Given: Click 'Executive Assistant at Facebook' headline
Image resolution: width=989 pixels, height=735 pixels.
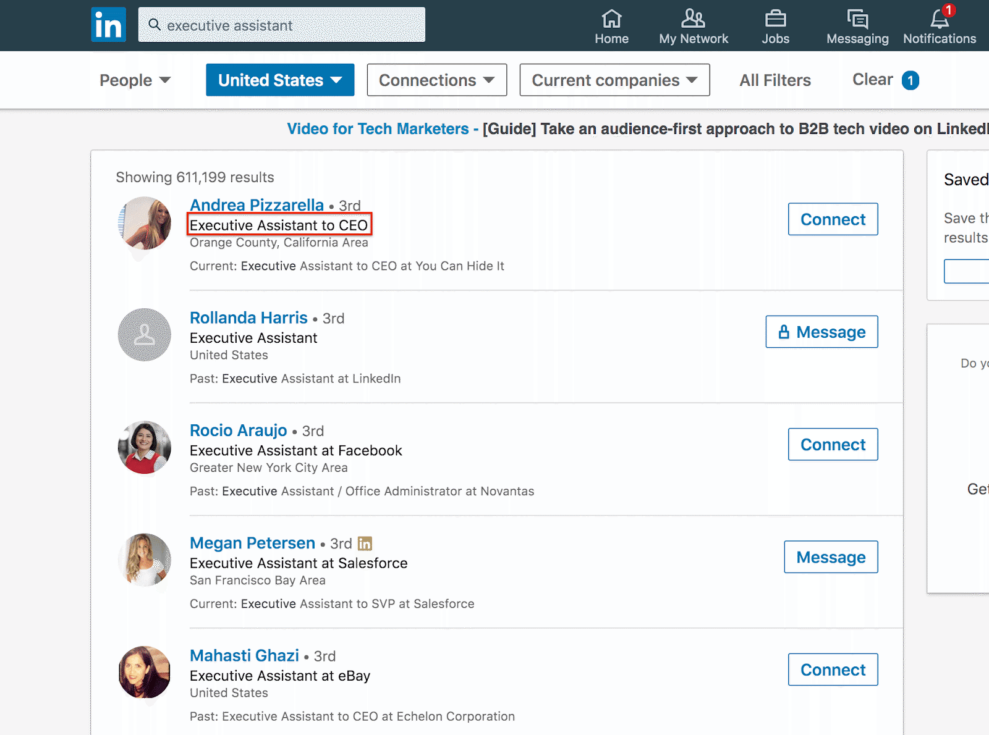Looking at the screenshot, I should point(295,451).
